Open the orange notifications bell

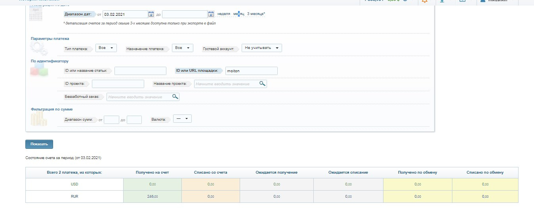click(x=425, y=1)
